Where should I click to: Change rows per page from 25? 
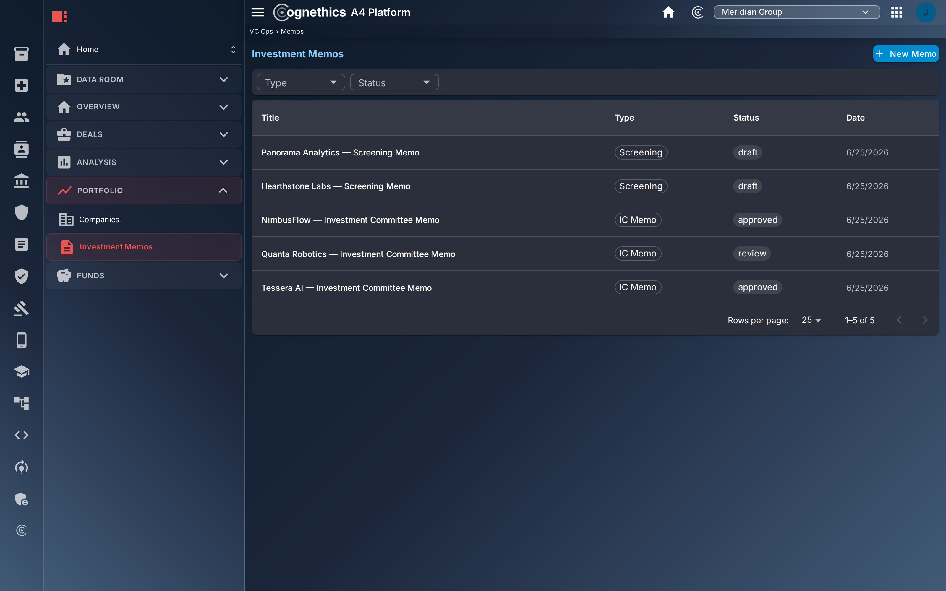(811, 320)
